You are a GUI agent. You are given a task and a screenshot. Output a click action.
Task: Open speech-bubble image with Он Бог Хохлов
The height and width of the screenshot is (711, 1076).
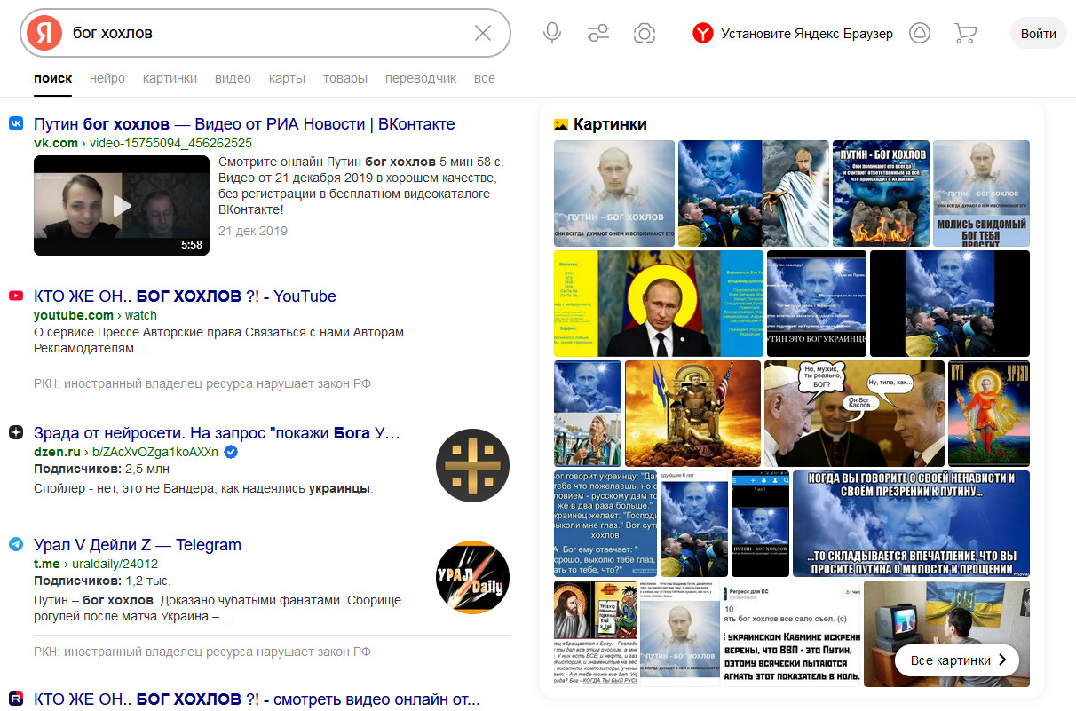pyautogui.click(x=854, y=414)
